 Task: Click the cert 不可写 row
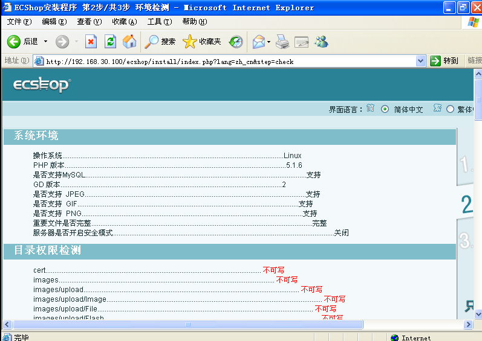click(x=158, y=270)
